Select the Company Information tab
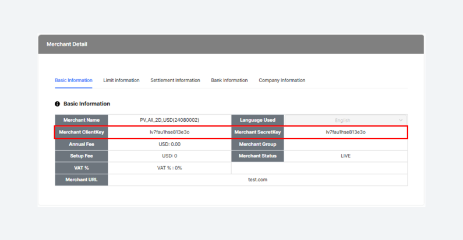The height and width of the screenshot is (240, 463). (282, 80)
